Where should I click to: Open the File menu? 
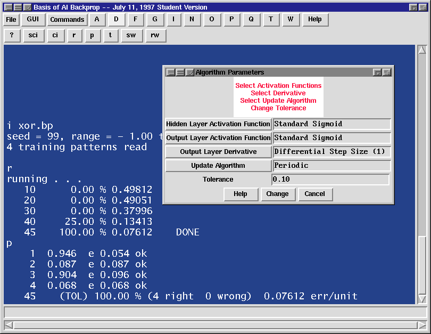click(11, 20)
